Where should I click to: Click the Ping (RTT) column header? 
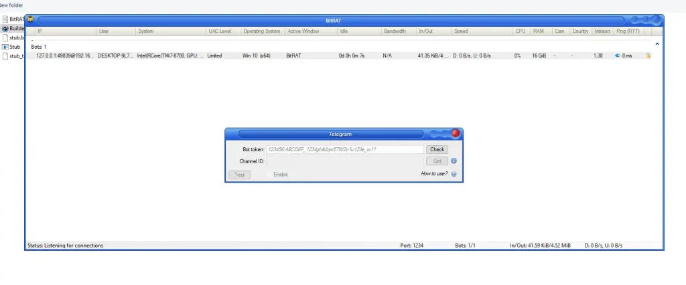(x=628, y=31)
